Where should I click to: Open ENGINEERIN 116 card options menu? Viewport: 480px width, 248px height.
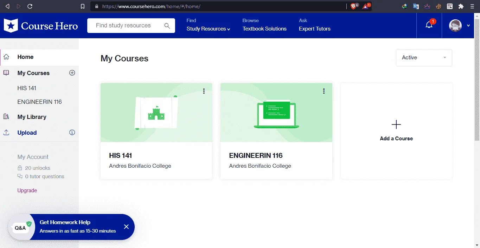click(324, 91)
